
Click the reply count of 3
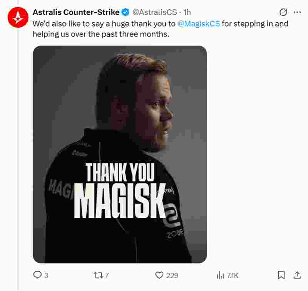[46, 275]
